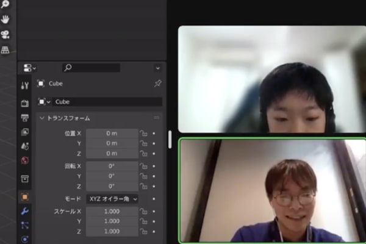Image resolution: width=366 pixels, height=244 pixels.
Task: Open the XYZ オイラー角 rotation mode dropdown
Action: pyautogui.click(x=112, y=199)
